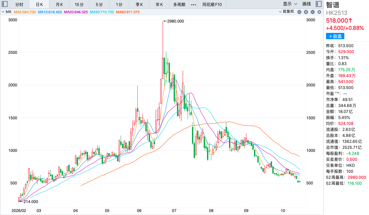369x215 pixels.
Task: Click the MA20:646.325 label
Action: [76, 12]
